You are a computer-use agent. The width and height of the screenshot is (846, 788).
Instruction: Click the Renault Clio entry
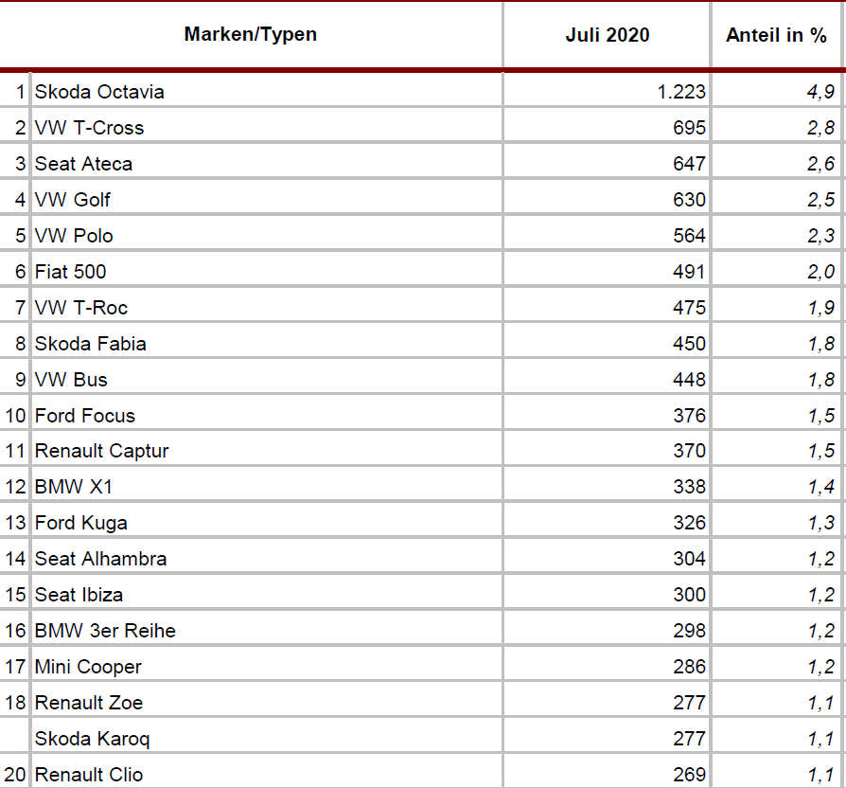(x=89, y=775)
